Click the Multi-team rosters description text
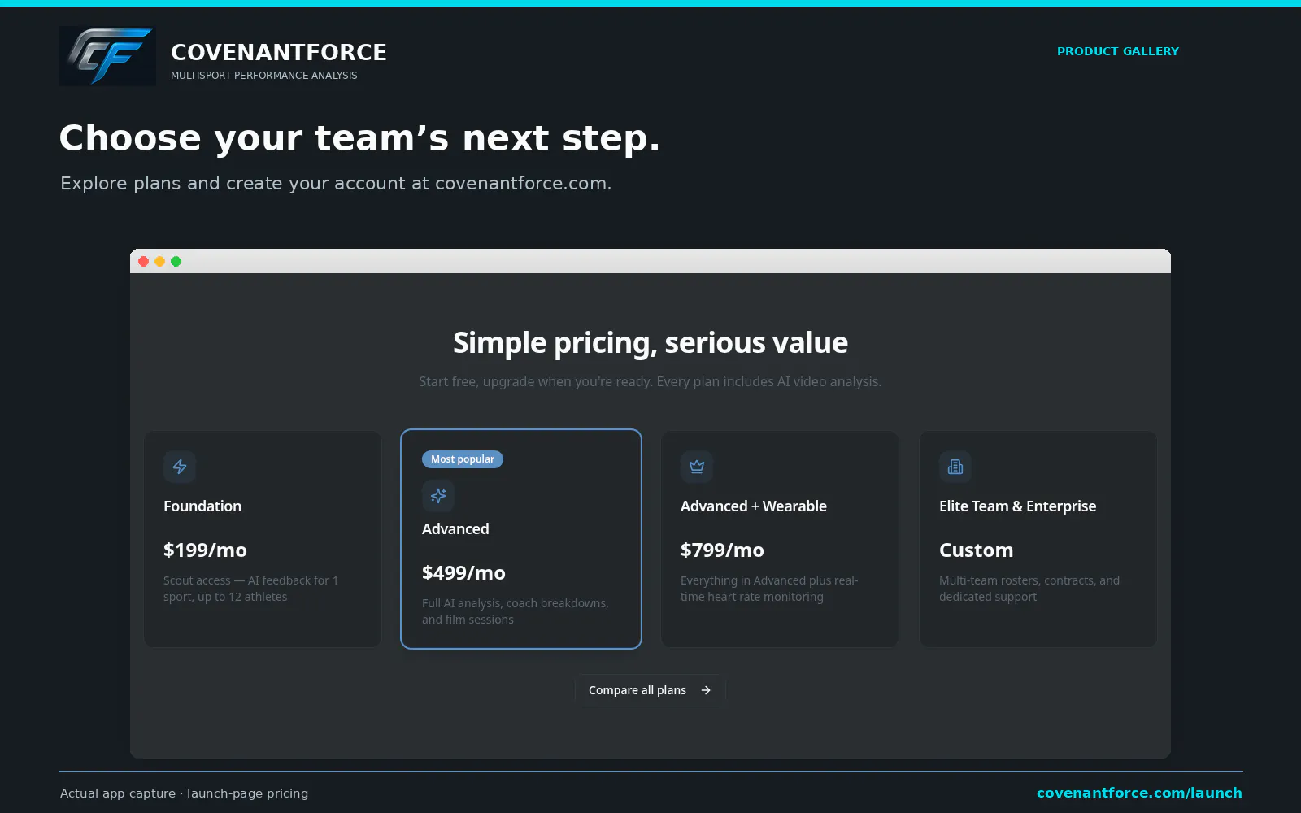The width and height of the screenshot is (1301, 813). click(x=1029, y=589)
